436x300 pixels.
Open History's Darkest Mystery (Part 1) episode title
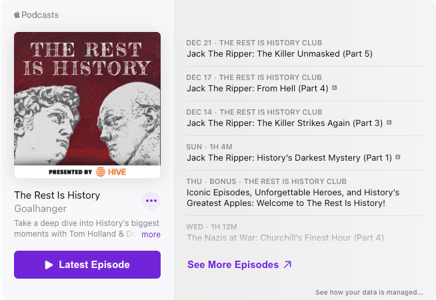click(289, 157)
